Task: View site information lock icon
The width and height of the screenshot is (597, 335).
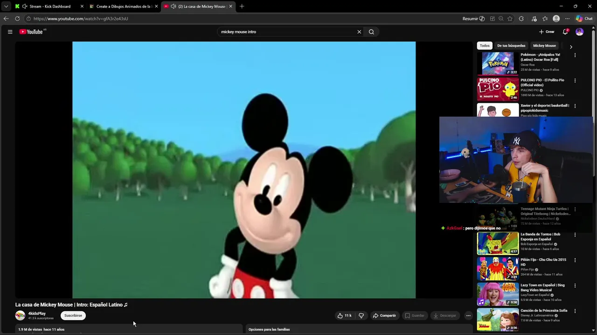Action: pyautogui.click(x=28, y=19)
